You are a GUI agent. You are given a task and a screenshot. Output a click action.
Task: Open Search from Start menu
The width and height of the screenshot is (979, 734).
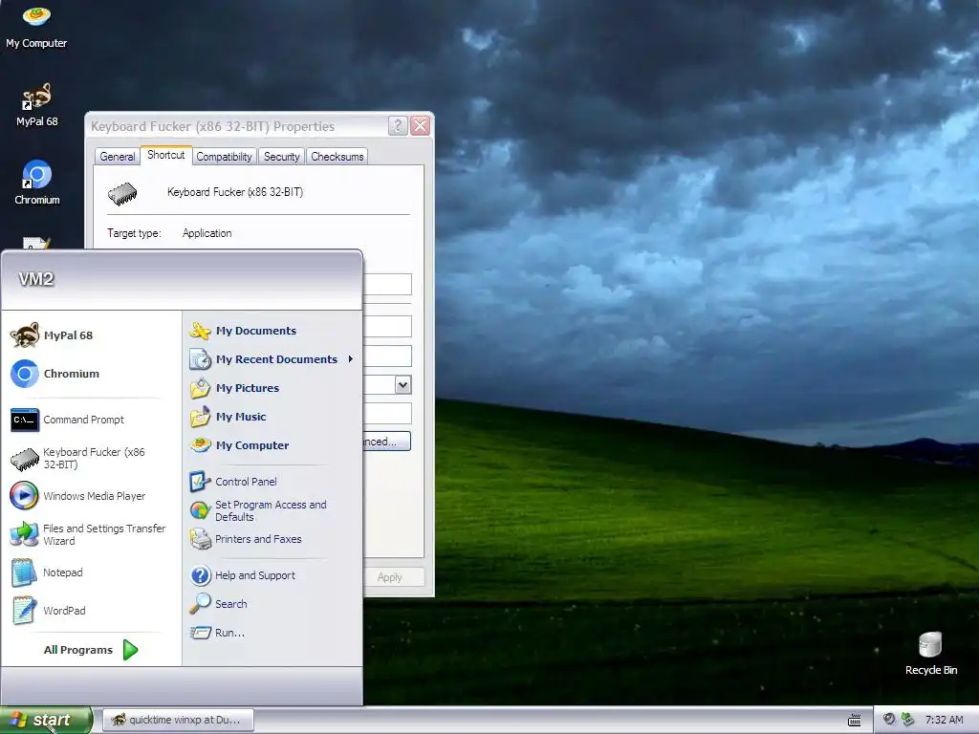coord(272,604)
